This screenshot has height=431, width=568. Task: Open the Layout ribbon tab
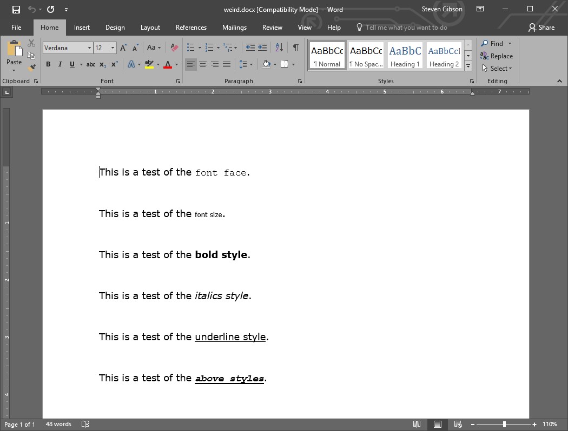click(150, 28)
